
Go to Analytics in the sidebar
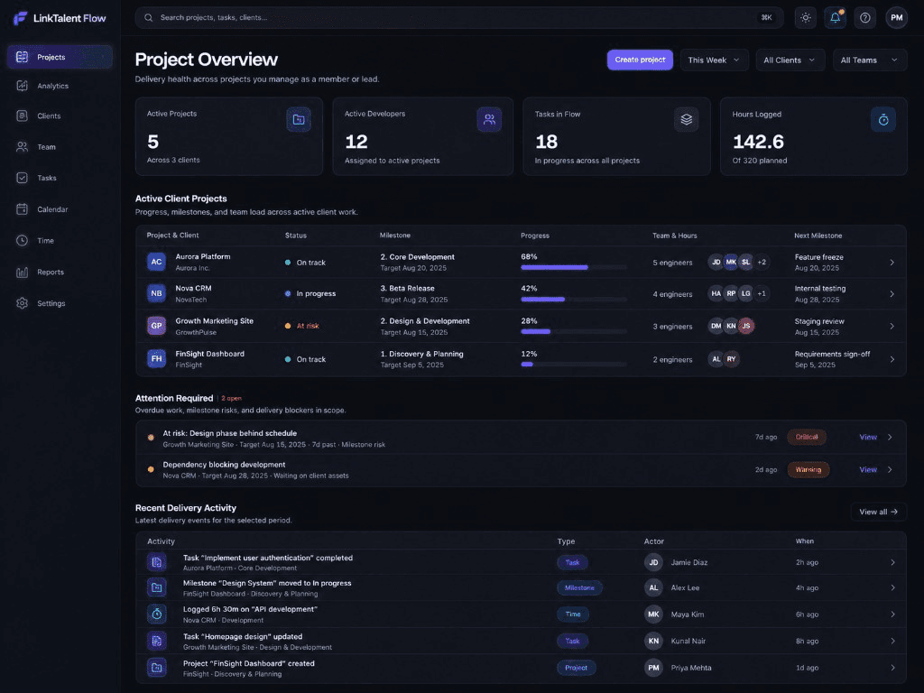click(x=60, y=86)
